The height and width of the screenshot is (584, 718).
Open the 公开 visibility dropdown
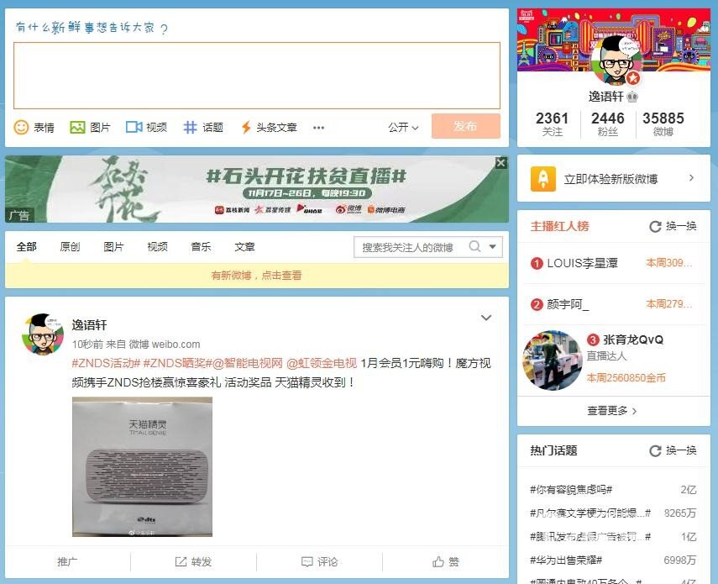pyautogui.click(x=403, y=128)
